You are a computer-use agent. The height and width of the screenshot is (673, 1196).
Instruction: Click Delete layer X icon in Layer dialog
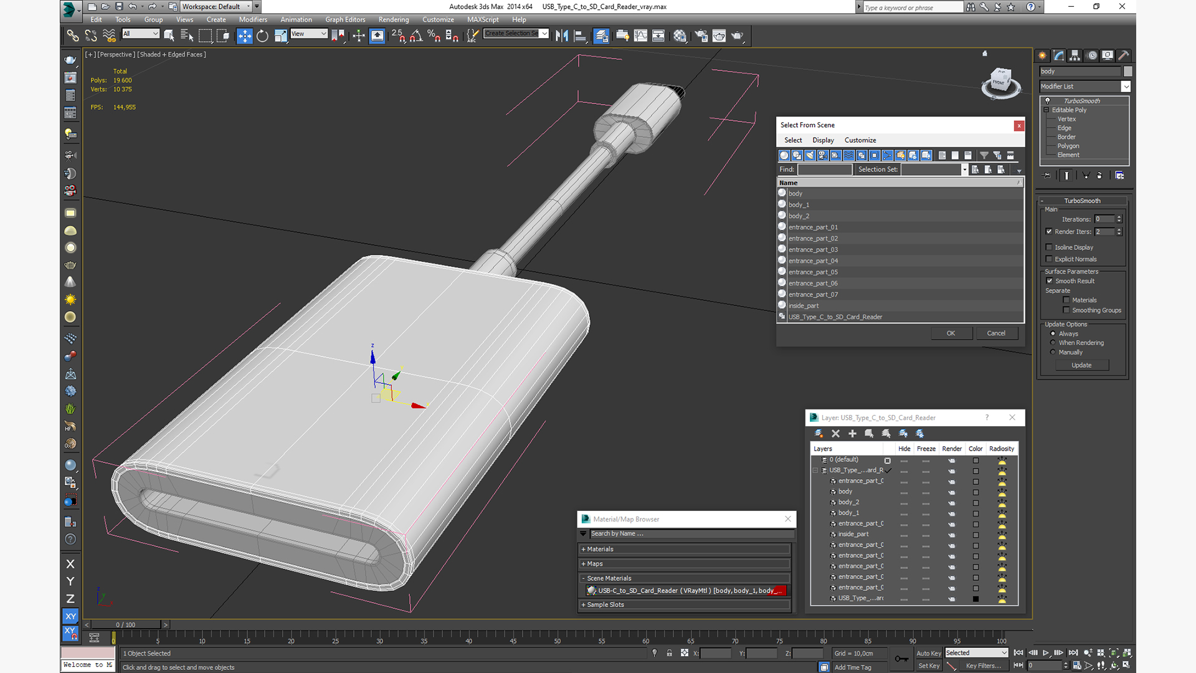[836, 434]
